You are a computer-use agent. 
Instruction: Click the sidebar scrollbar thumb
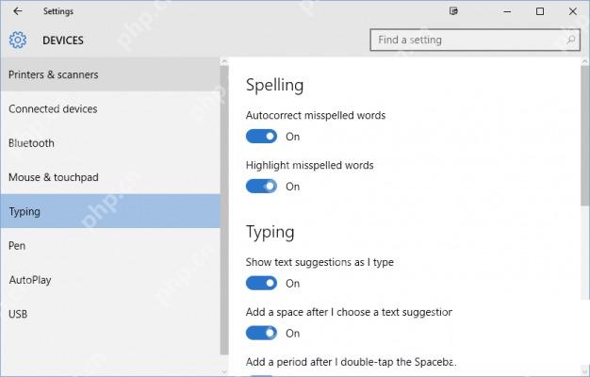point(224,210)
